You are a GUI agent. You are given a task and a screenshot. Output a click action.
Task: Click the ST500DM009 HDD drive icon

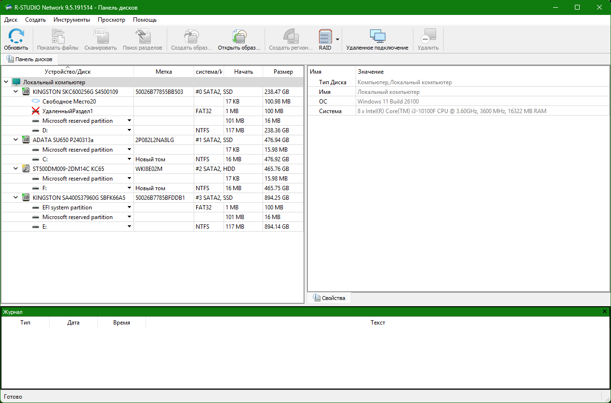tap(26, 169)
